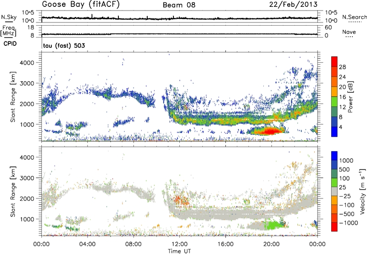367x254 pixels.
Task: Click the "24" value on Power colorbar
Action: point(342,77)
